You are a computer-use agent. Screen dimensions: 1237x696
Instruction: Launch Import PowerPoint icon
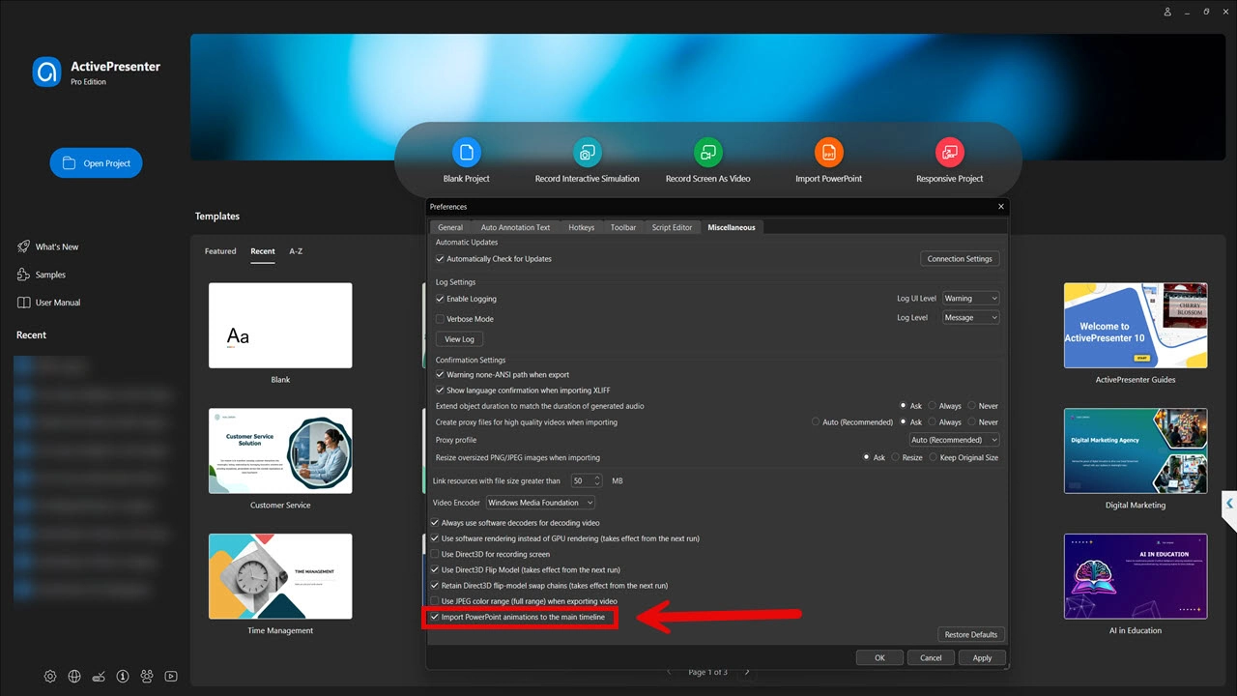point(828,152)
